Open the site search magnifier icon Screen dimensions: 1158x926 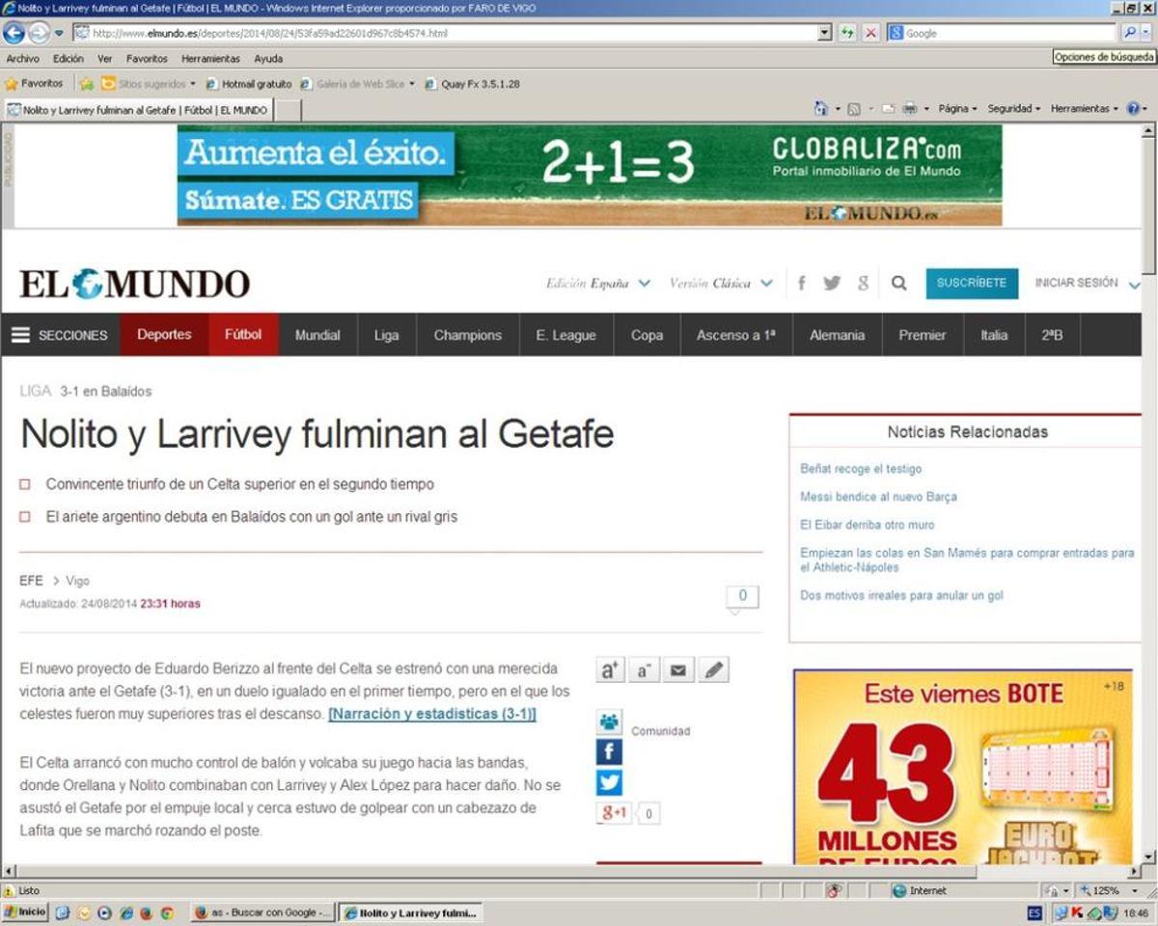[x=898, y=284]
